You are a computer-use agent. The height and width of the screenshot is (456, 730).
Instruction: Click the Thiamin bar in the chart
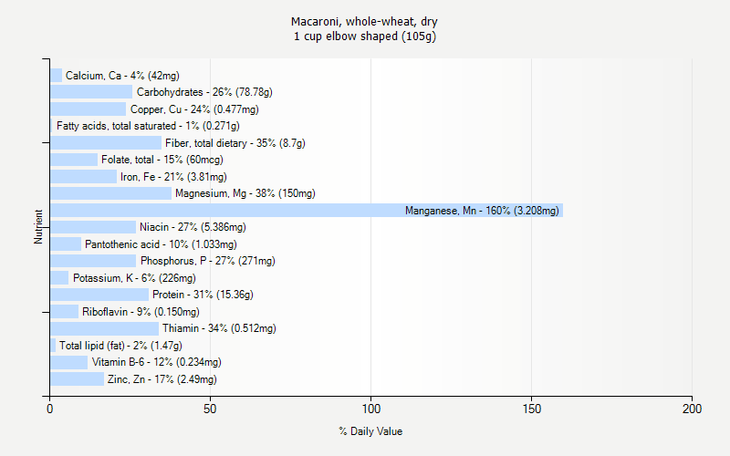(x=105, y=328)
